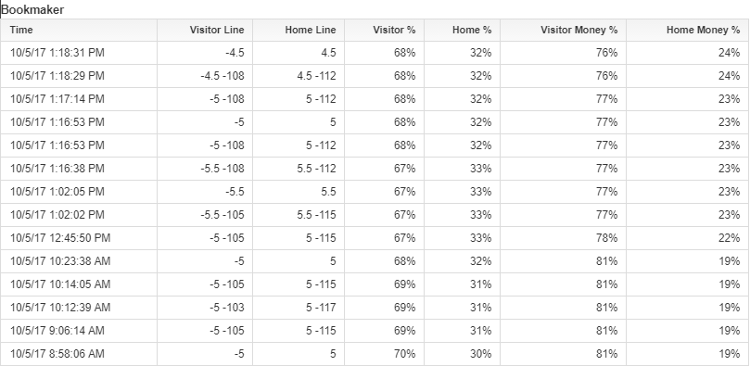Click the -5 -103 visitor line cell
This screenshot has width=750, height=366.
pyautogui.click(x=205, y=308)
